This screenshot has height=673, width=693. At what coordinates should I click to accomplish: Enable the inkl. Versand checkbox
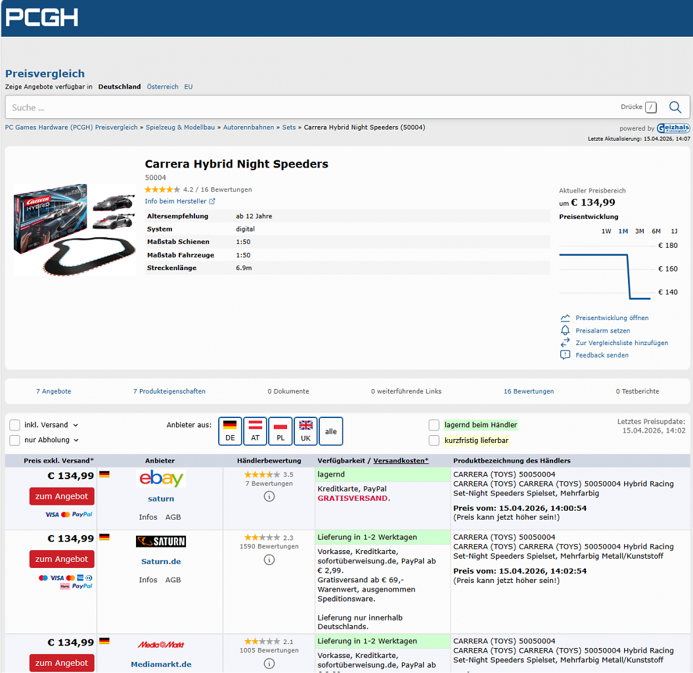(x=14, y=425)
